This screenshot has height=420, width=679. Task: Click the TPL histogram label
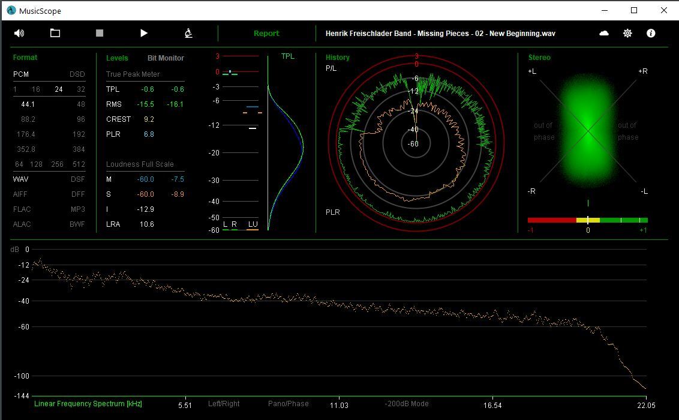click(x=288, y=56)
